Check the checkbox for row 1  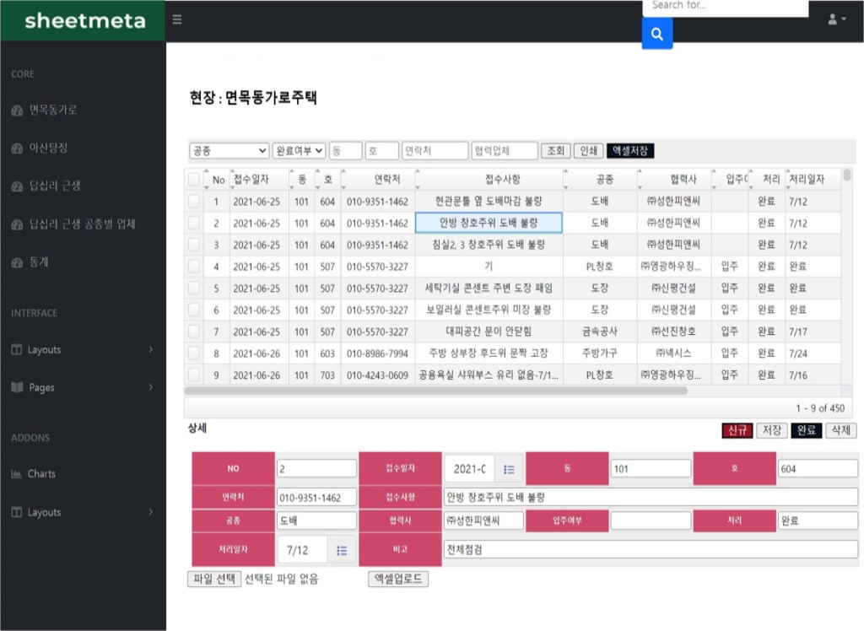194,201
